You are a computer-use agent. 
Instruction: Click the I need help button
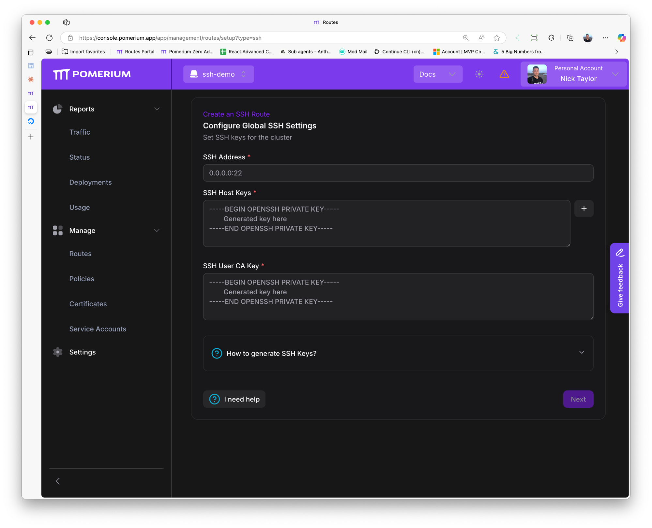coord(234,399)
